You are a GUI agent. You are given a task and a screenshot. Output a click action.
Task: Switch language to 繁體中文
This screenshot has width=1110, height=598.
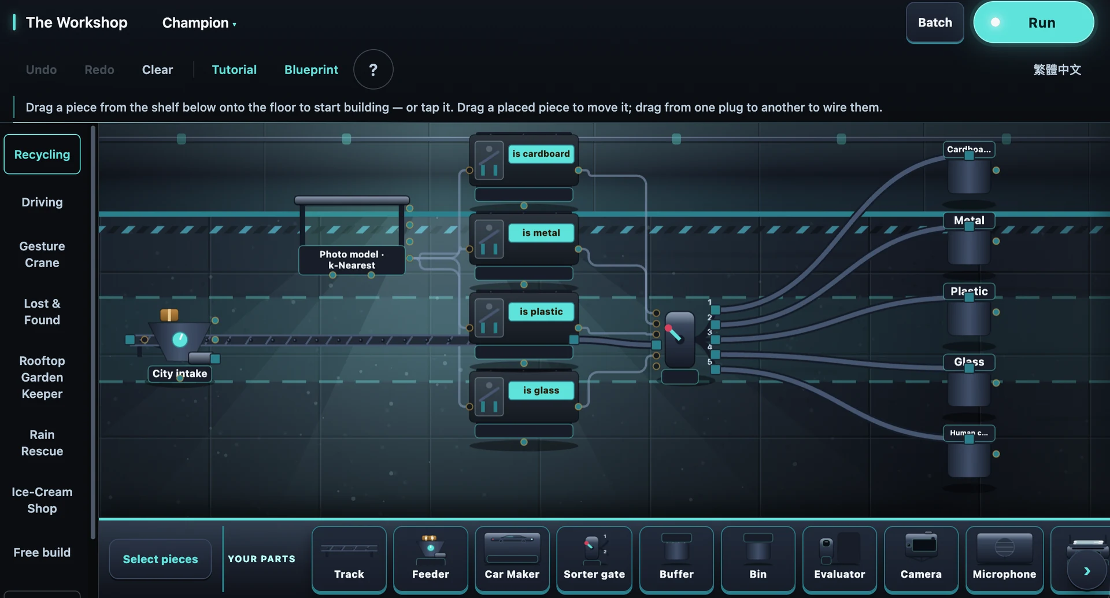point(1057,69)
